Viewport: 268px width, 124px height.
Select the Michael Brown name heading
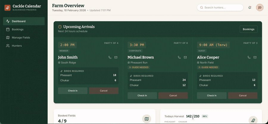point(141,57)
